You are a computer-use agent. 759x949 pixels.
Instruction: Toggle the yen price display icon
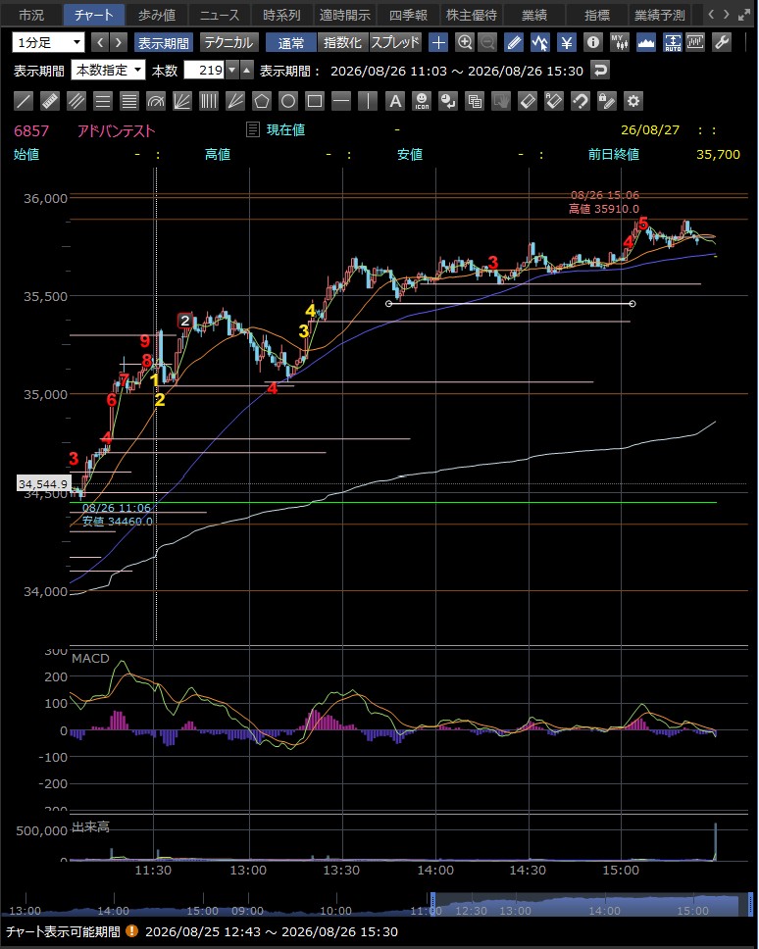pos(567,42)
